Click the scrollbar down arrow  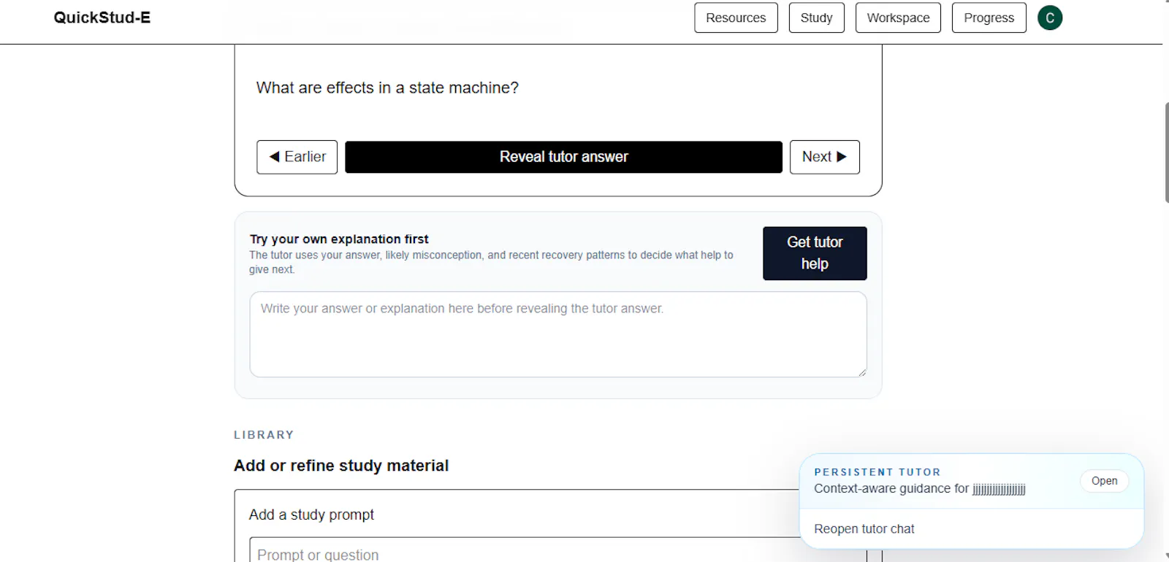point(1166,556)
